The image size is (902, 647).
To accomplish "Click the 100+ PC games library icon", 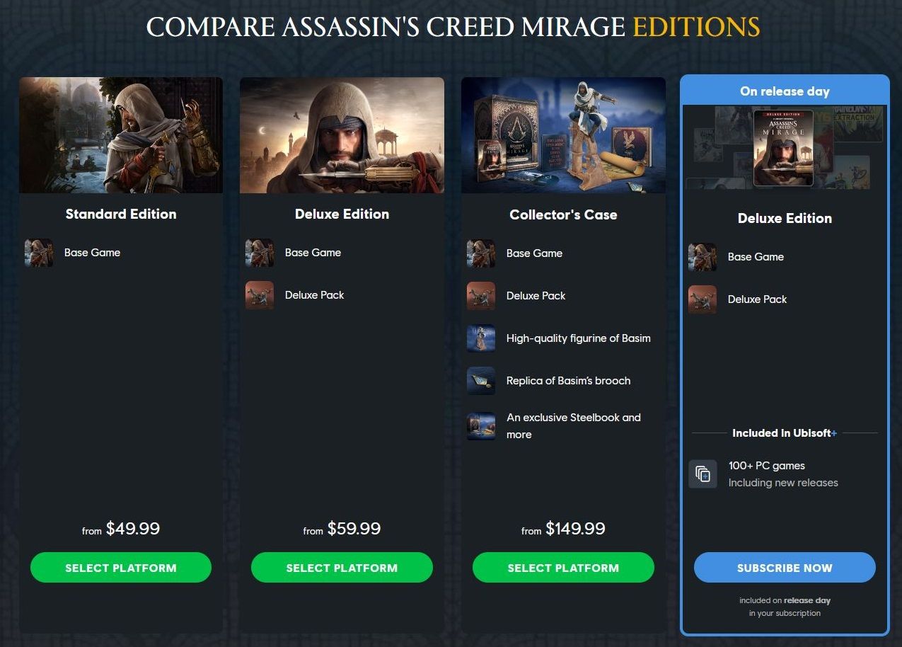I will click(x=702, y=474).
